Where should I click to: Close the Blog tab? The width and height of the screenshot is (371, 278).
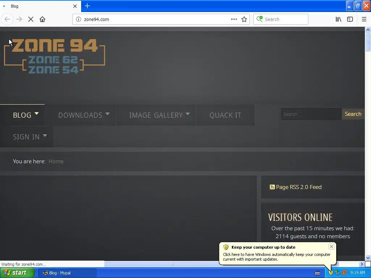click(x=75, y=6)
